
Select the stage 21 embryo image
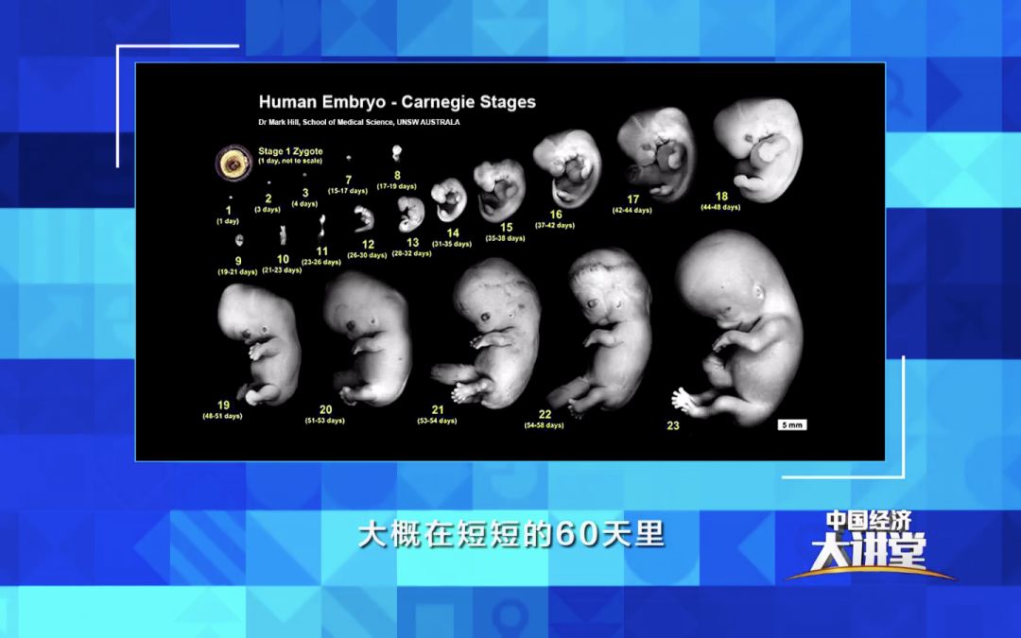[x=487, y=333]
